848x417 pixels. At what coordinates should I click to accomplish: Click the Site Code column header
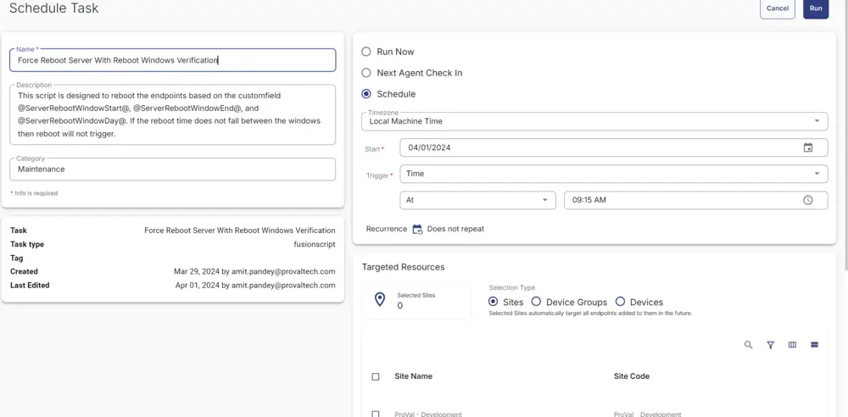click(632, 376)
